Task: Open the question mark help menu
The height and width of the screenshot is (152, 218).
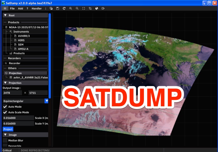Action: (28, 8)
